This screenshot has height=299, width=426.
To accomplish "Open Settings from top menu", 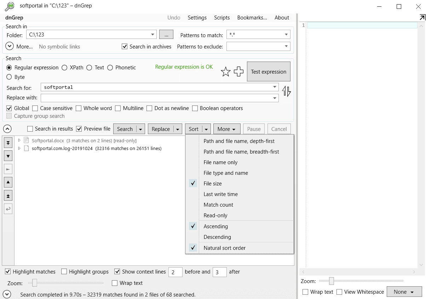I will pos(197,18).
